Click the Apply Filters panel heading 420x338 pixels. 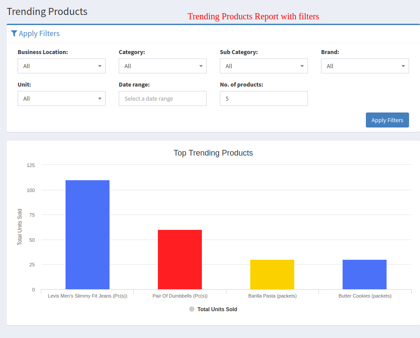coord(39,33)
